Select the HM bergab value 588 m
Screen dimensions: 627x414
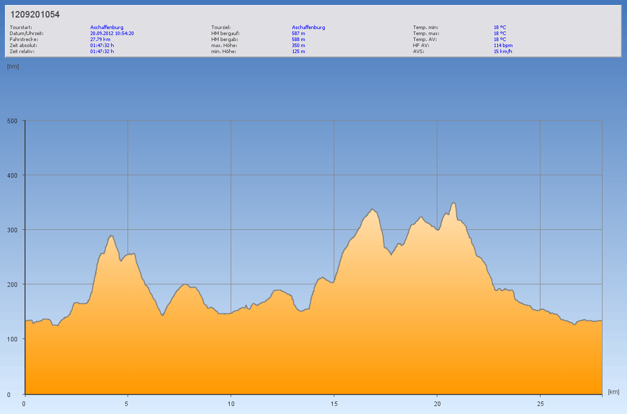[298, 39]
